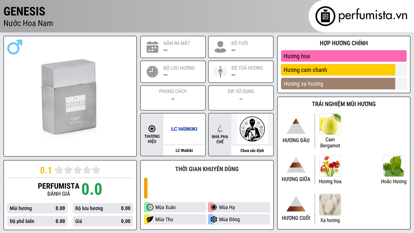Viewport: 414px width, 233px height.
Task: Click the Hương hoa flower bouquet image
Action: (330, 166)
